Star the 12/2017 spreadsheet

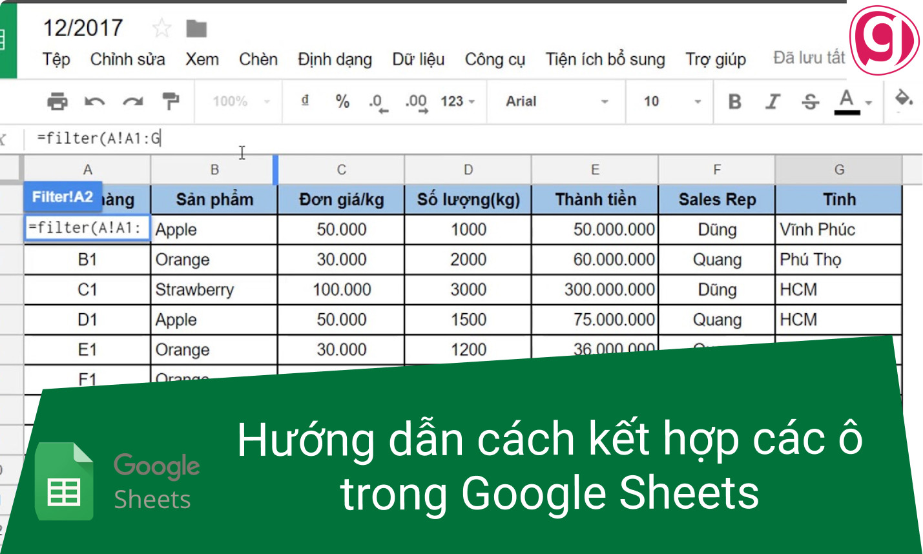(x=161, y=27)
